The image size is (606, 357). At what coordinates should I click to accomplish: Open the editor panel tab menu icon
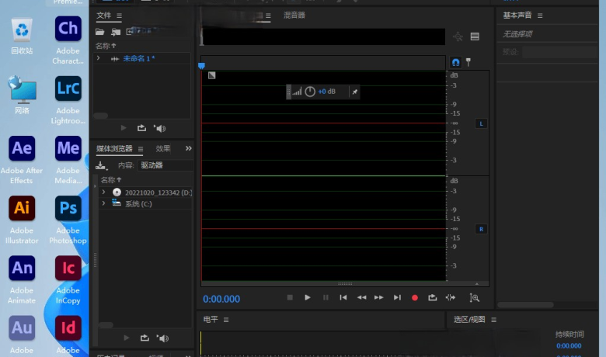click(268, 16)
